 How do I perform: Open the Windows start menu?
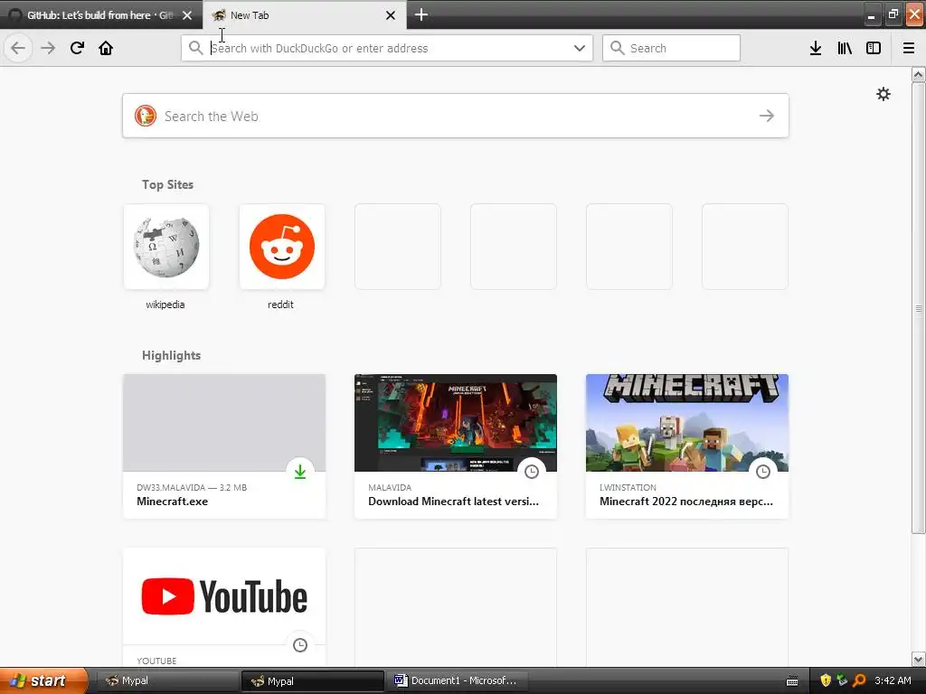[43, 680]
